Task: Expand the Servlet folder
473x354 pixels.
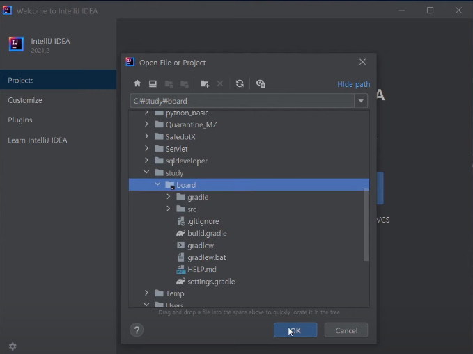Action: click(146, 148)
